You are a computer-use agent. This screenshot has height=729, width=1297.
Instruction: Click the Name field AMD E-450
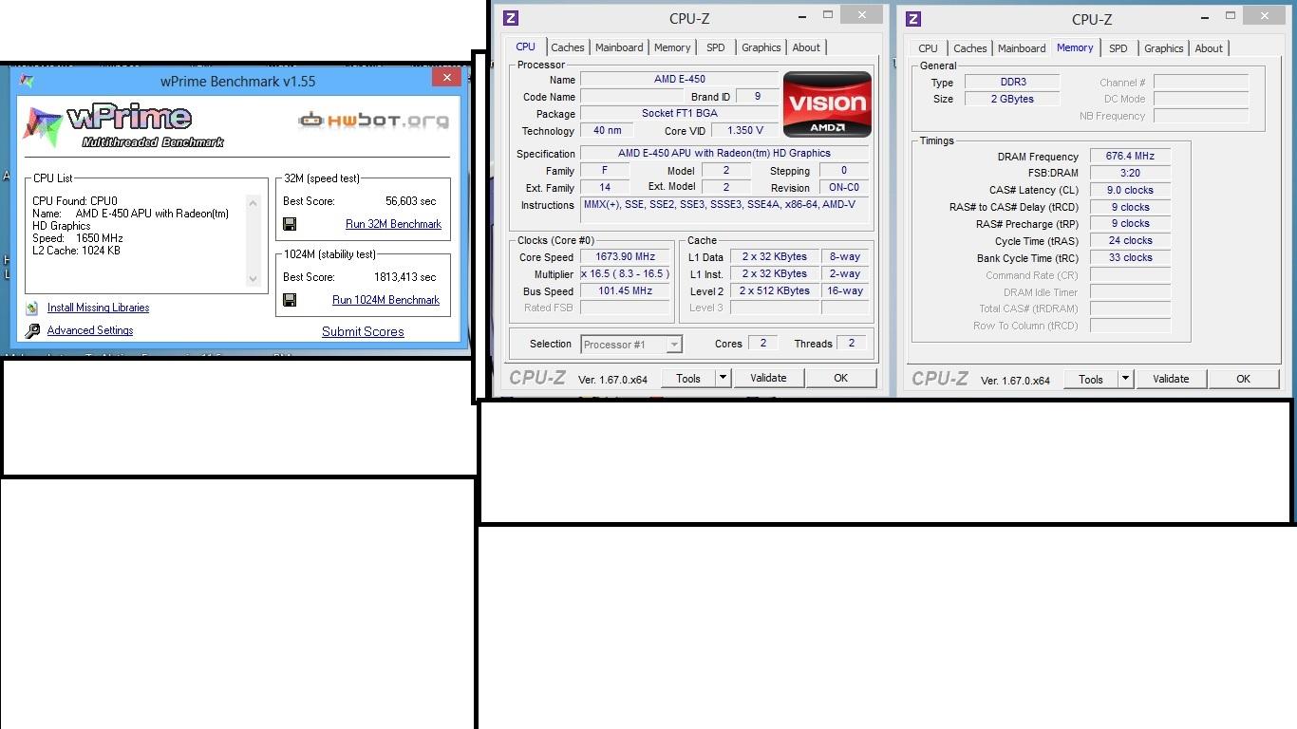coord(680,79)
